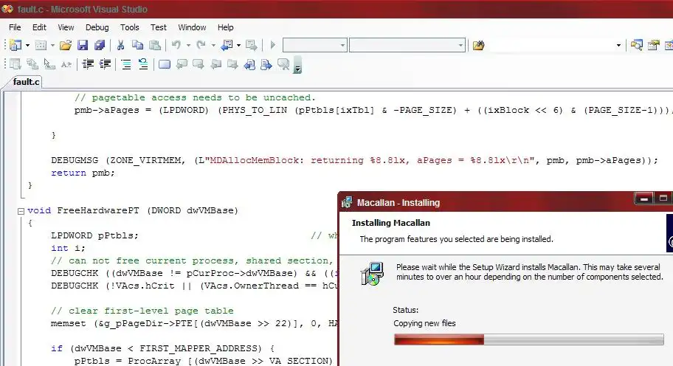Click the 'int i;' code line
673x366 pixels.
coord(68,248)
